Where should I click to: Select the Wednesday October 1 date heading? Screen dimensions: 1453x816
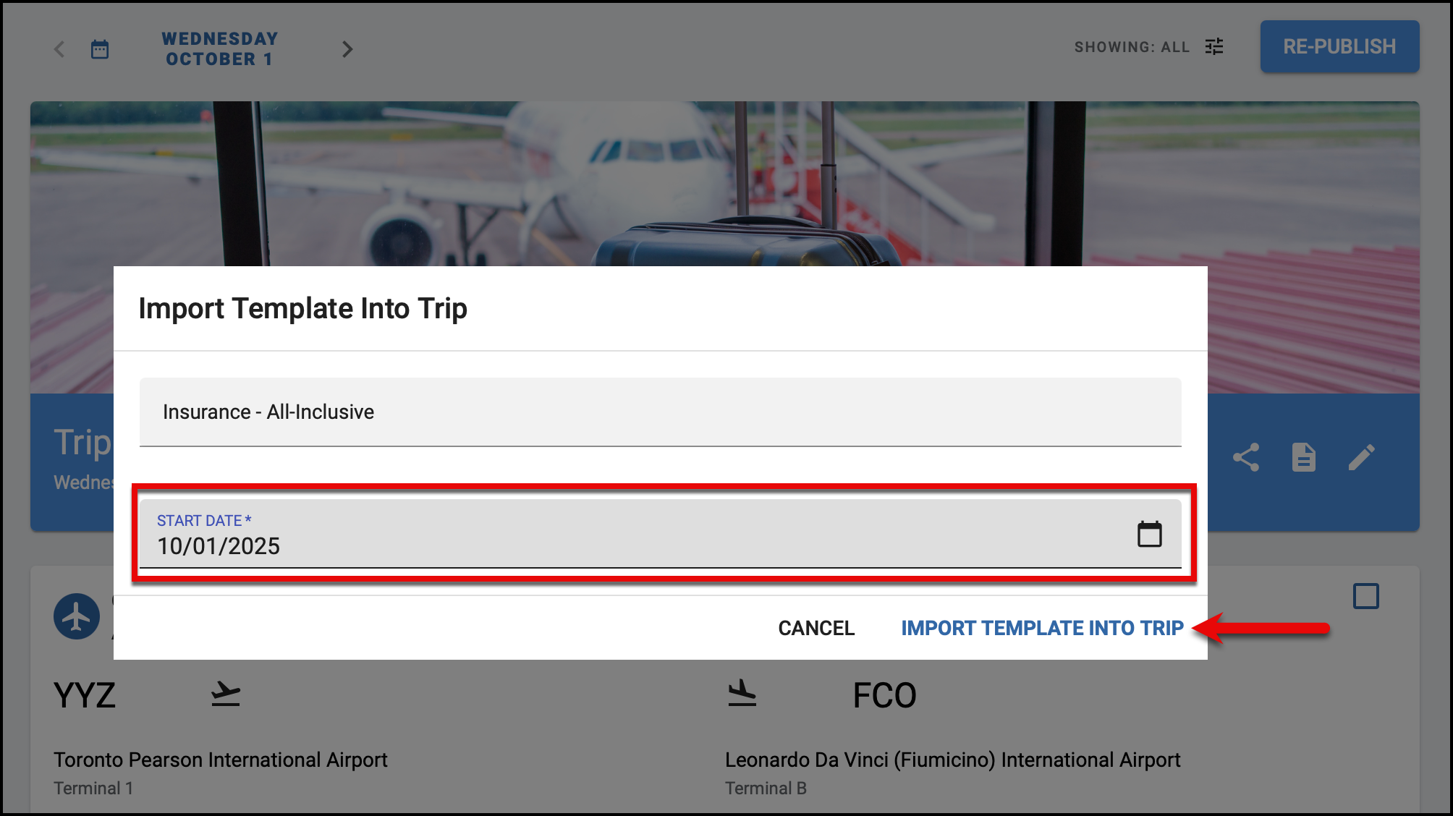pyautogui.click(x=219, y=49)
